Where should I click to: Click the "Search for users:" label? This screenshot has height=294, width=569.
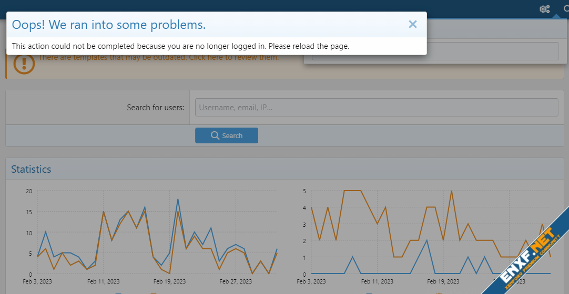(x=155, y=108)
